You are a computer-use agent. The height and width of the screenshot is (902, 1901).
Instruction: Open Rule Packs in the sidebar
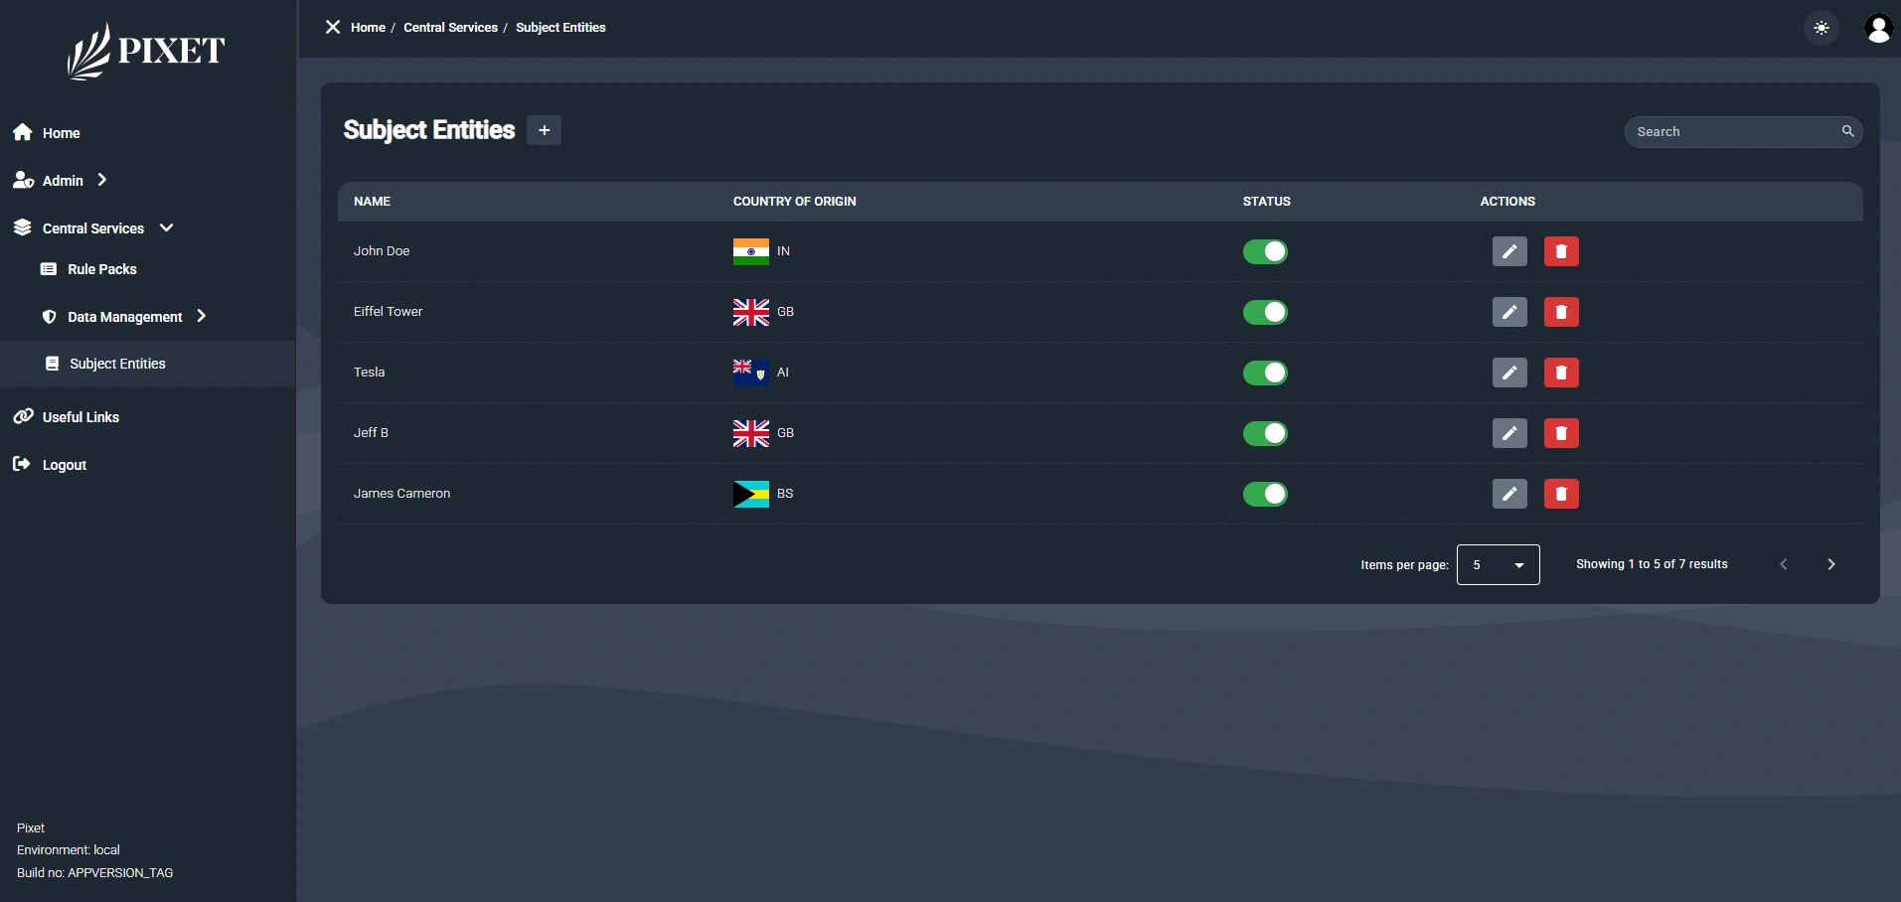[x=101, y=269]
